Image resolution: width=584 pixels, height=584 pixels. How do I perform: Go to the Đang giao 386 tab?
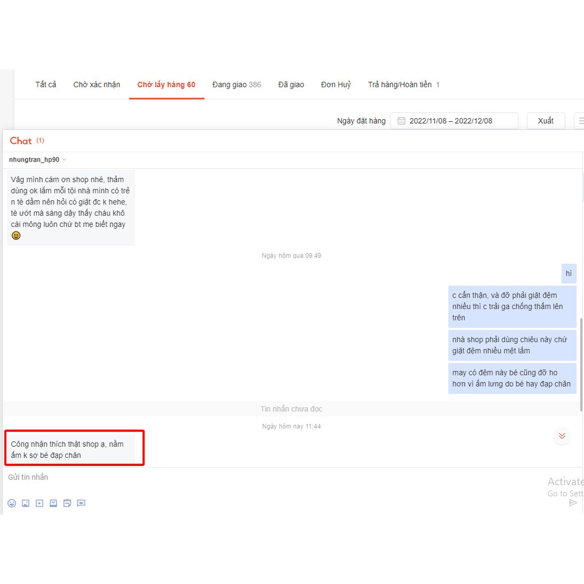click(237, 84)
